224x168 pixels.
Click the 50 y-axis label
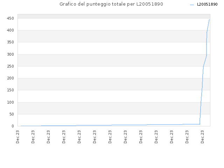(12, 114)
